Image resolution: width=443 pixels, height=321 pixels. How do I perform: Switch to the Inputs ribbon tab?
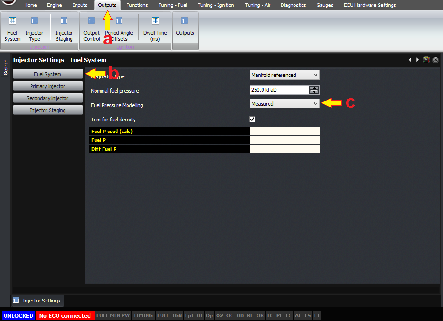80,5
